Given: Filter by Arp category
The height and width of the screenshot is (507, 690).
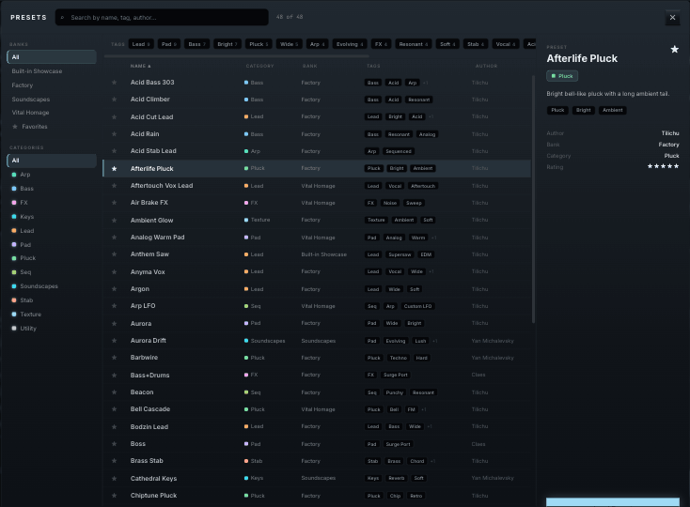Looking at the screenshot, I should coord(52,175).
